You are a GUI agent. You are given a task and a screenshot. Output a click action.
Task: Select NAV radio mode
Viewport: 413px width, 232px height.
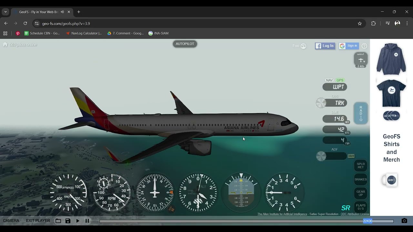329,80
